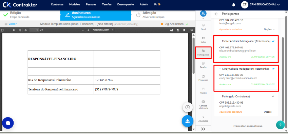Screen dimensions: 288x134
Task: Click the Voltar link
Action: point(13,24)
